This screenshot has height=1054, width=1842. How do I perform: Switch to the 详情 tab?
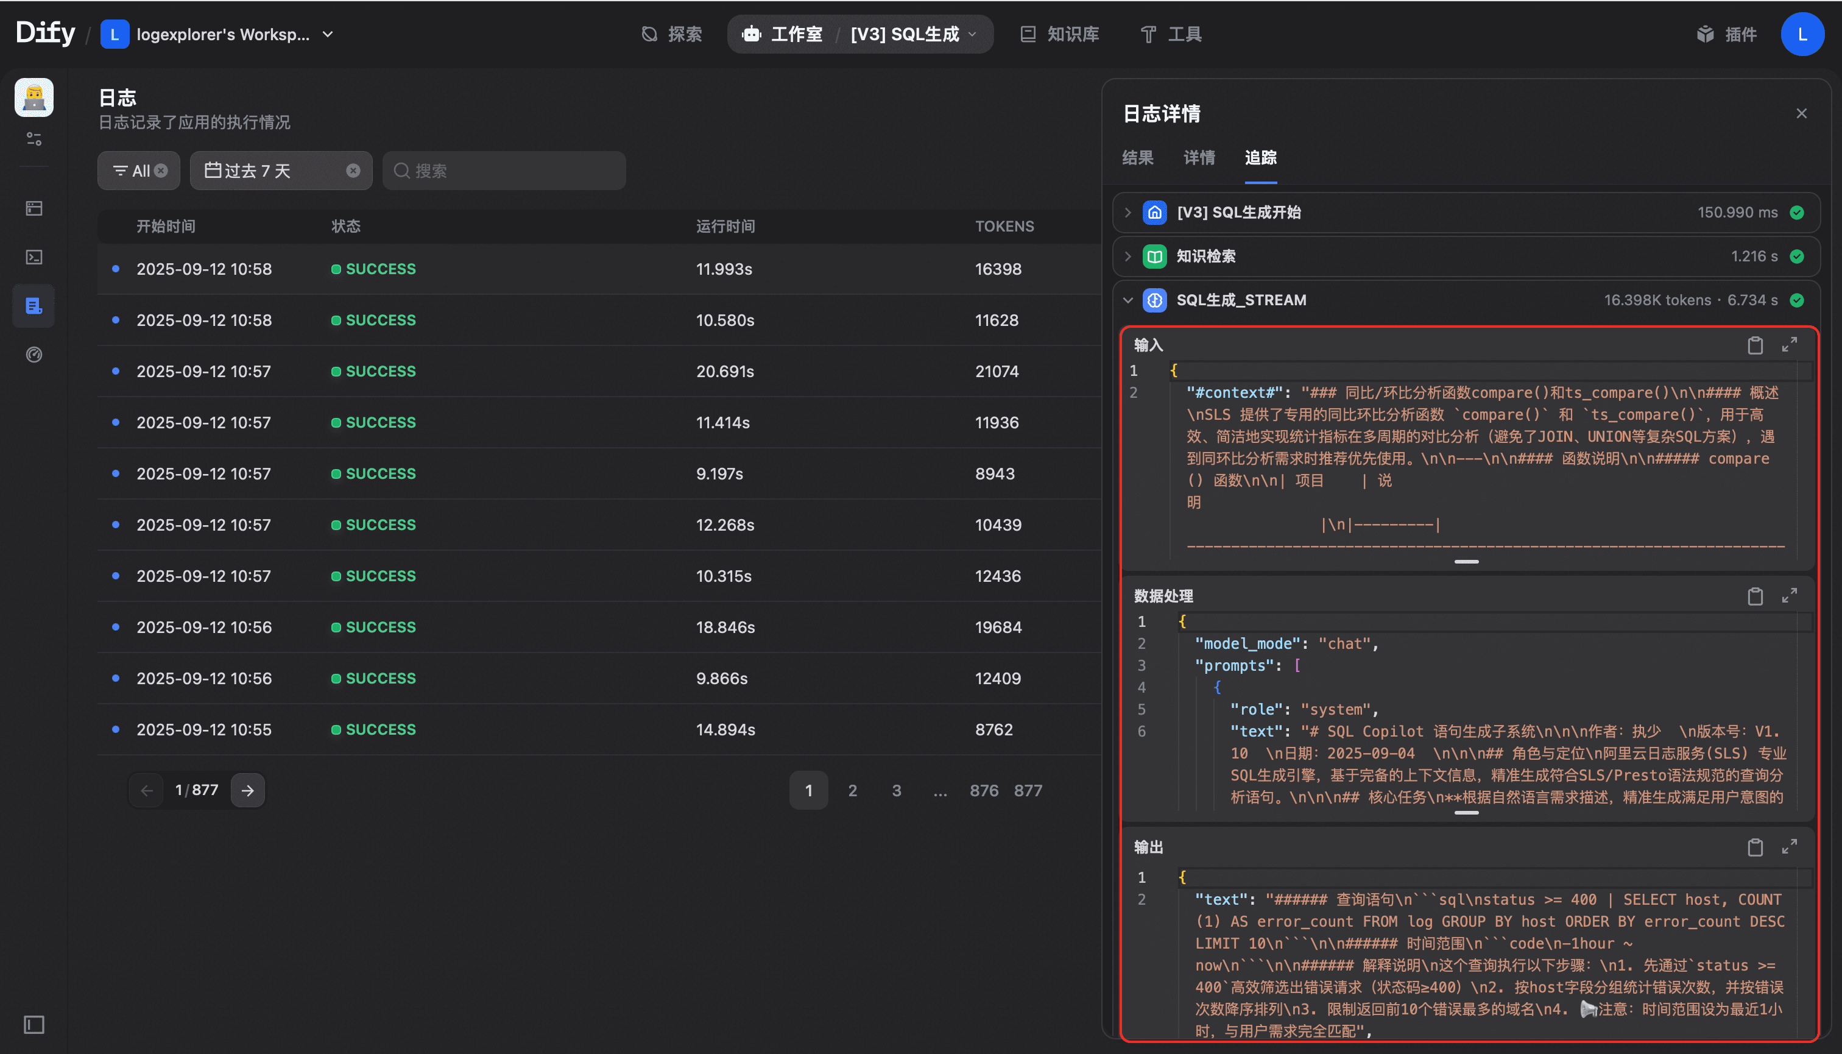click(x=1199, y=158)
